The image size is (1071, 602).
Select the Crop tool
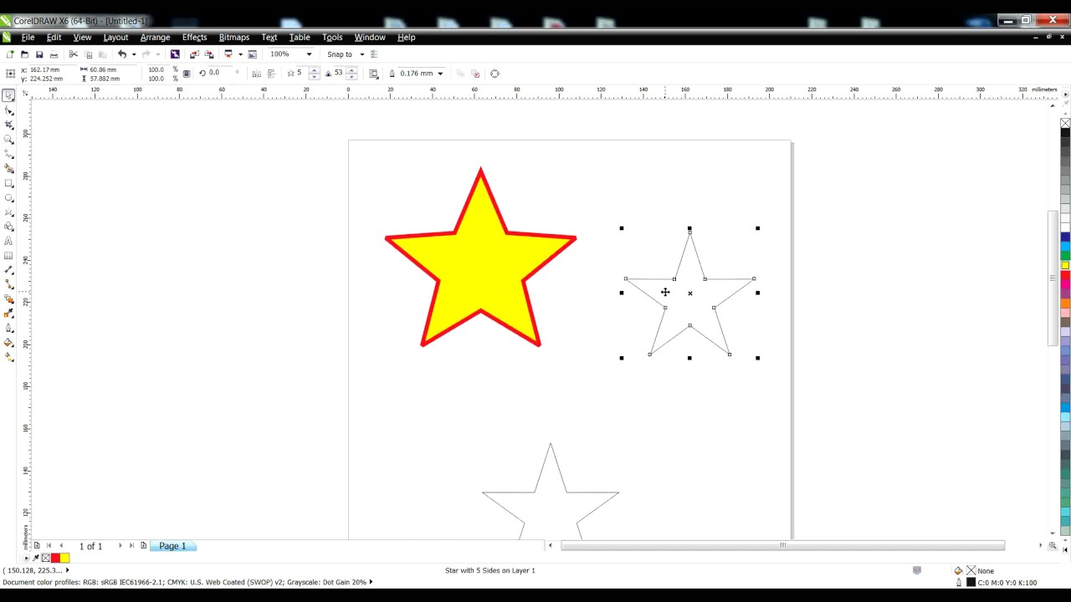[x=9, y=125]
